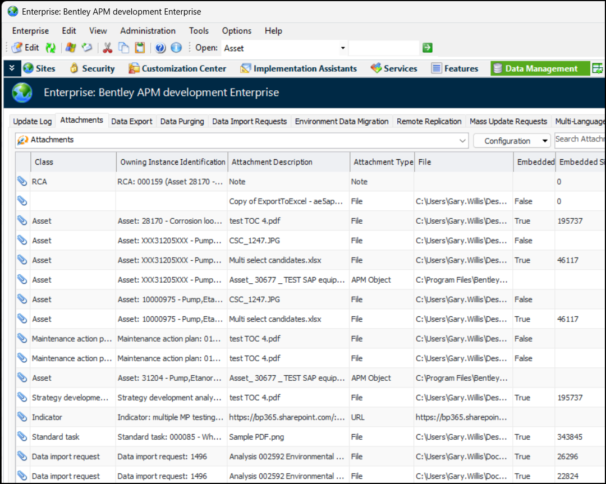Open the Administration menu
Viewport: 606px width, 484px height.
148,31
